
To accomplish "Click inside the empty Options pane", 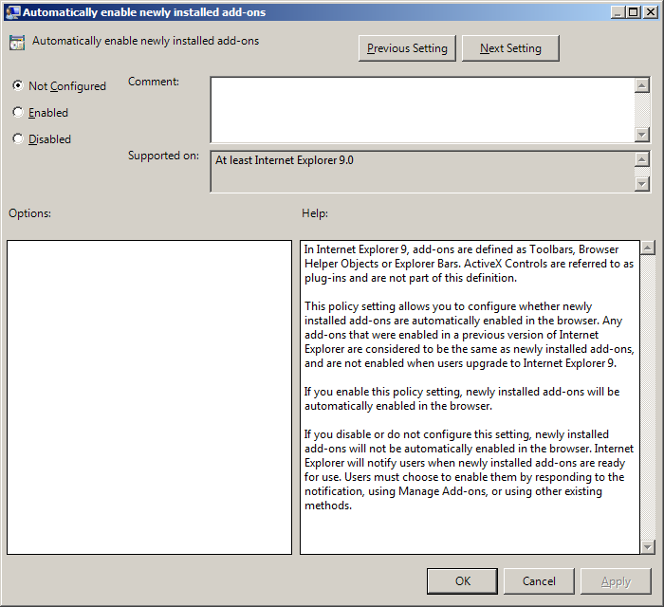I will (x=149, y=396).
